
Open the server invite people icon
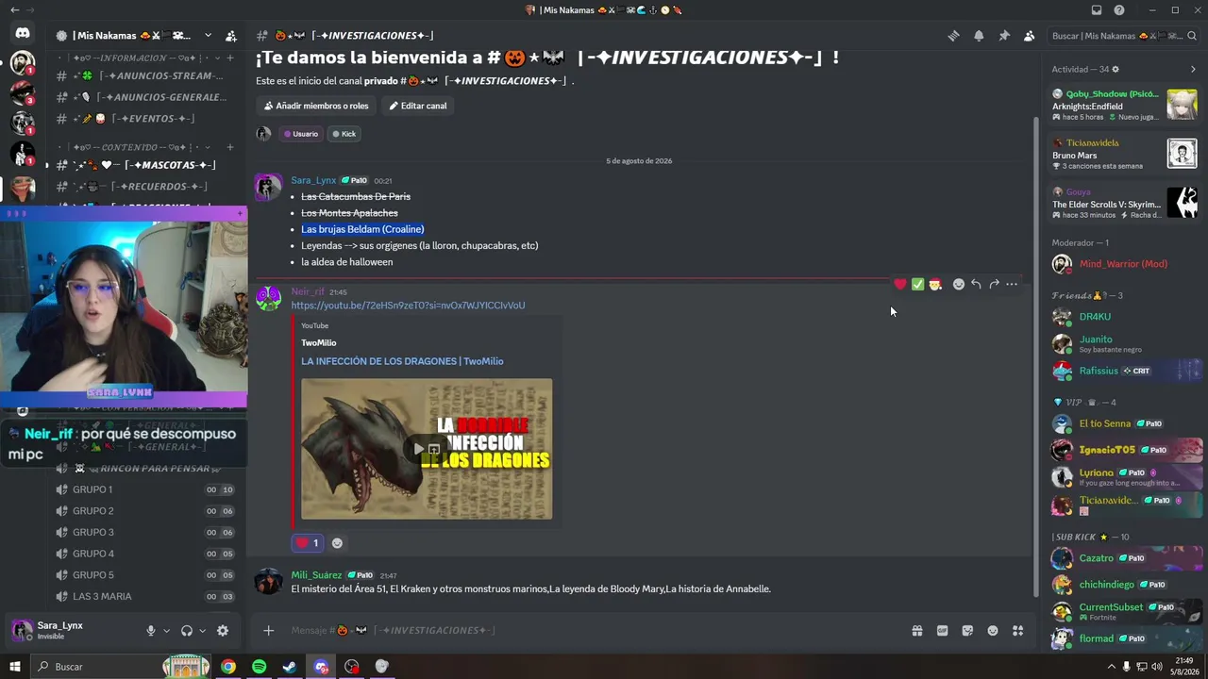[231, 36]
